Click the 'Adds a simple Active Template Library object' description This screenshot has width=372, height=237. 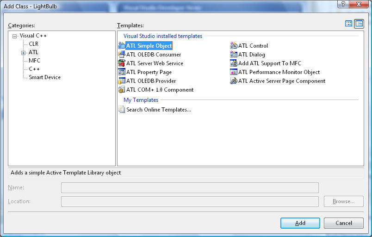click(x=66, y=173)
